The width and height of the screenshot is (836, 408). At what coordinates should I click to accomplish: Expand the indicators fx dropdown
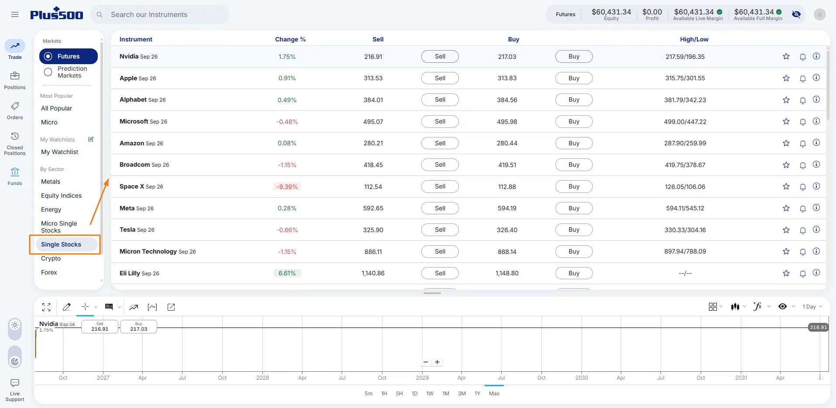pos(762,307)
